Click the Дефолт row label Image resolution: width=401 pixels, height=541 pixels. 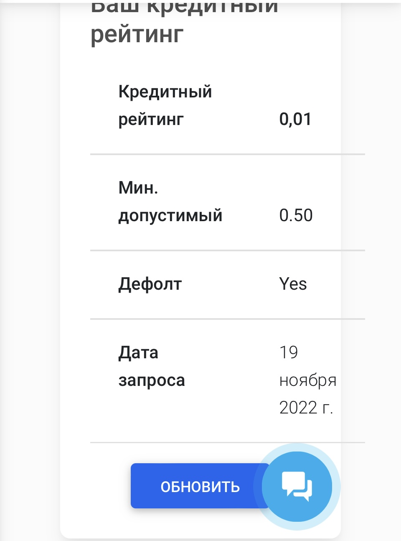click(x=150, y=284)
